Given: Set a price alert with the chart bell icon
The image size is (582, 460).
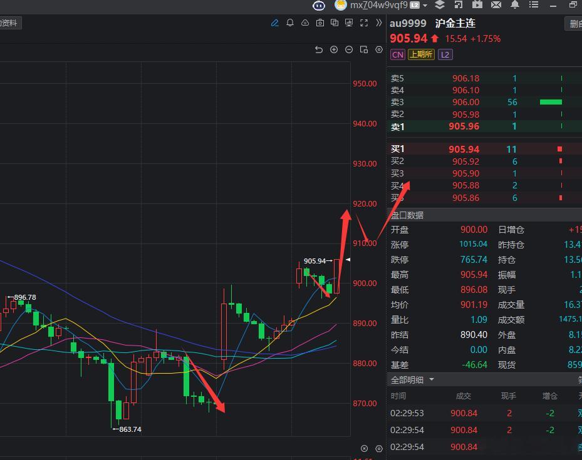Looking at the screenshot, I should click(x=290, y=23).
